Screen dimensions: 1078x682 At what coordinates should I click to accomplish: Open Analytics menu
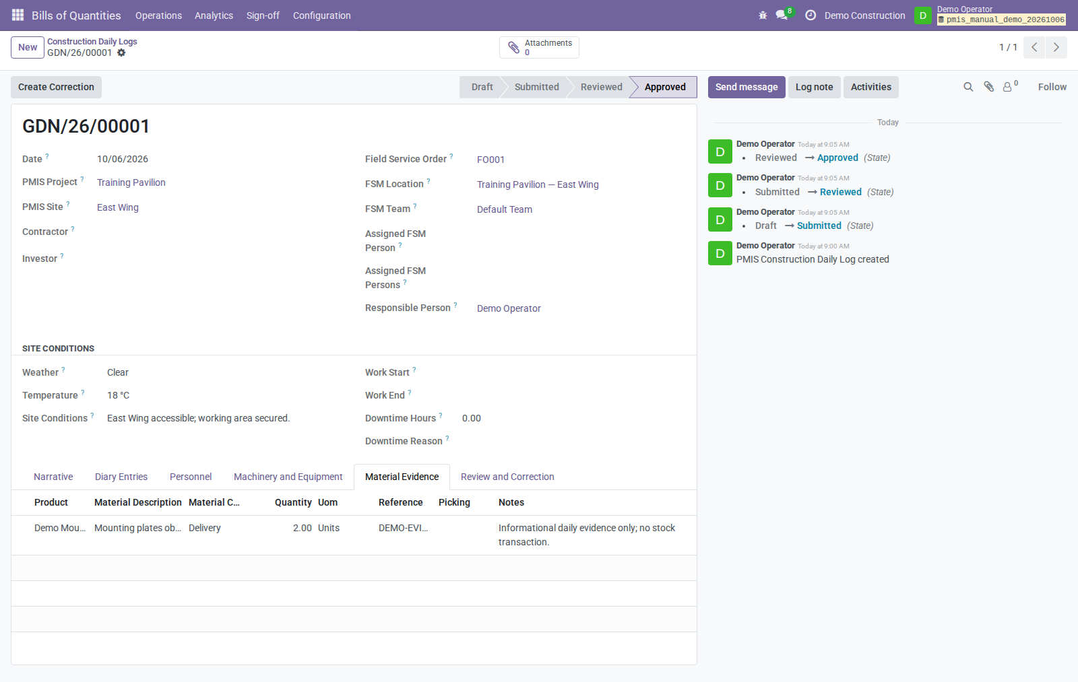point(214,15)
